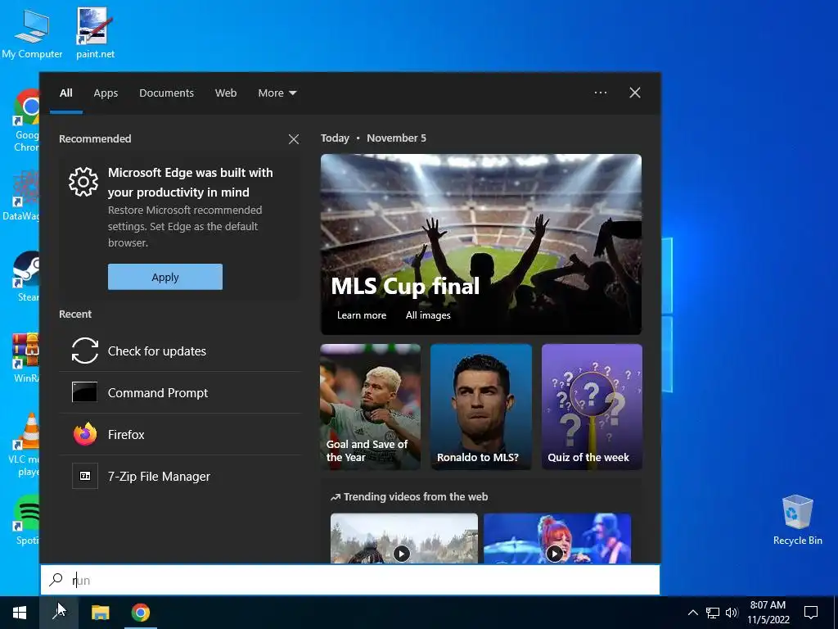Click the Windows Start button

point(20,613)
